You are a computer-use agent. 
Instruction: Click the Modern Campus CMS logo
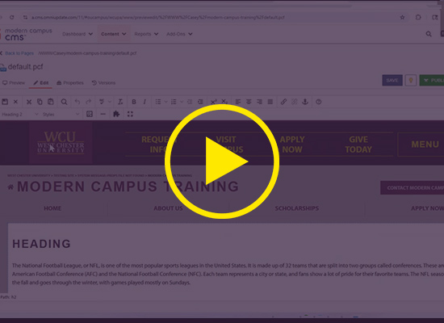tap(27, 34)
